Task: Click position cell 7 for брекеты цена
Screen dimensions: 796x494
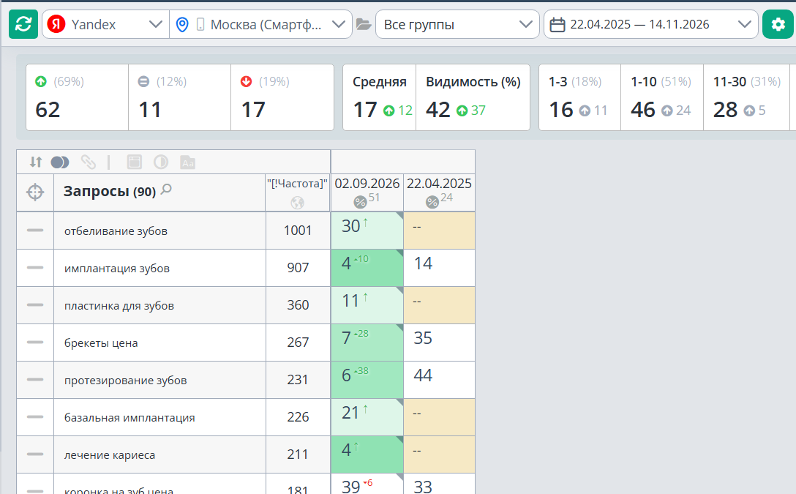Action: tap(367, 343)
